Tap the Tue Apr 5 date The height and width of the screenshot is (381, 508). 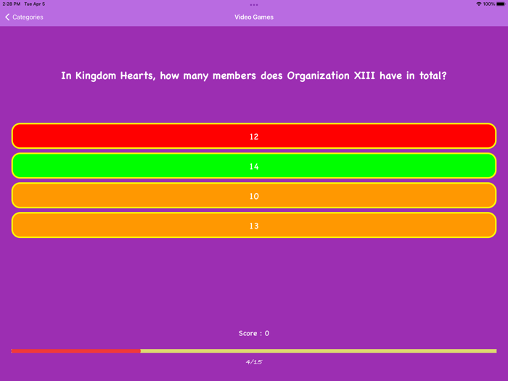(35, 4)
